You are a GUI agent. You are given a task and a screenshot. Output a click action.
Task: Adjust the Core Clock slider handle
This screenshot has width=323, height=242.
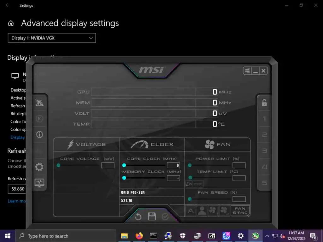coord(124,165)
